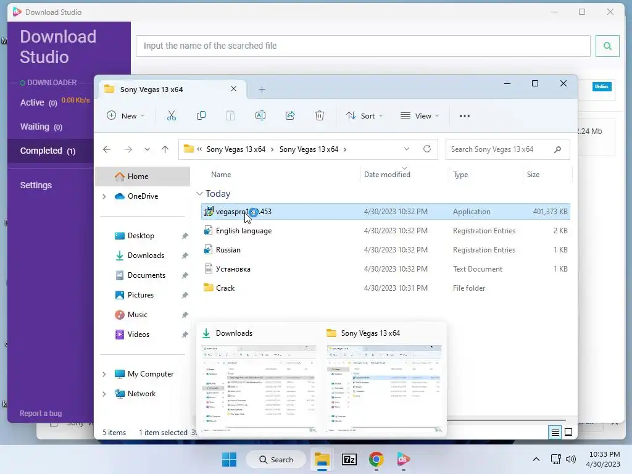Viewport: 632px width, 474px height.
Task: Click the volume icon in system tray
Action: click(x=571, y=459)
